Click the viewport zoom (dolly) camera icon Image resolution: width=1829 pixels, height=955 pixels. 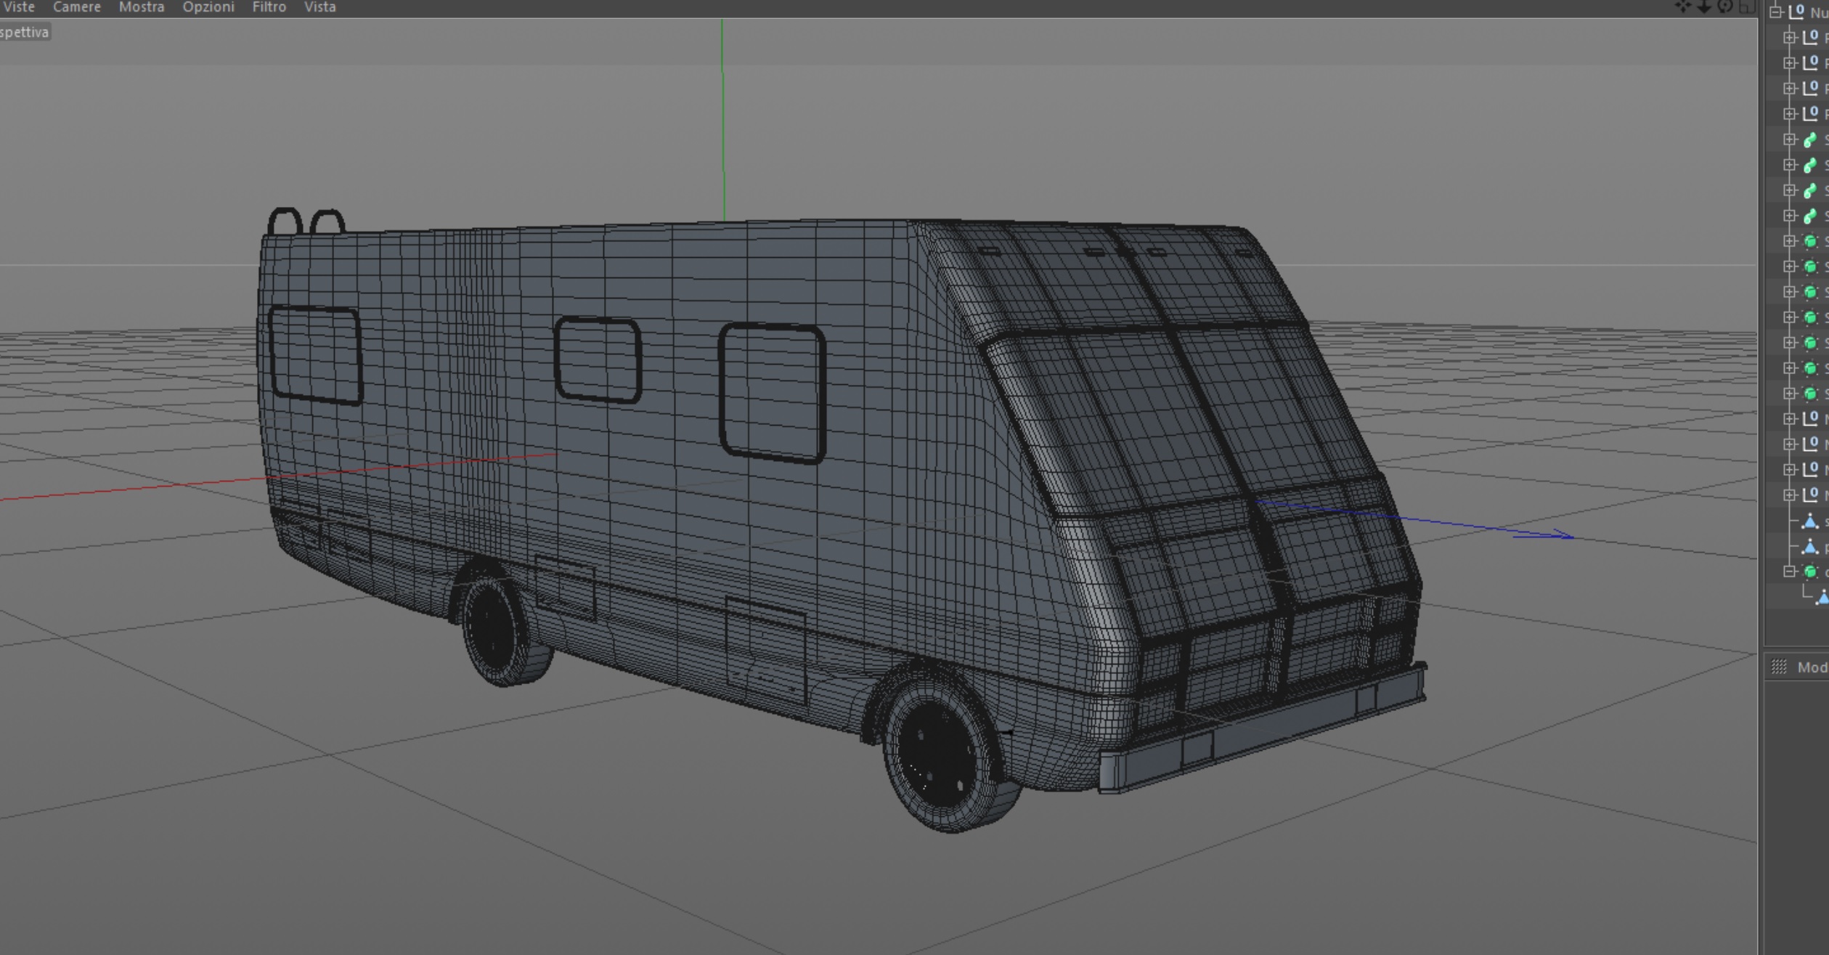click(x=1704, y=7)
